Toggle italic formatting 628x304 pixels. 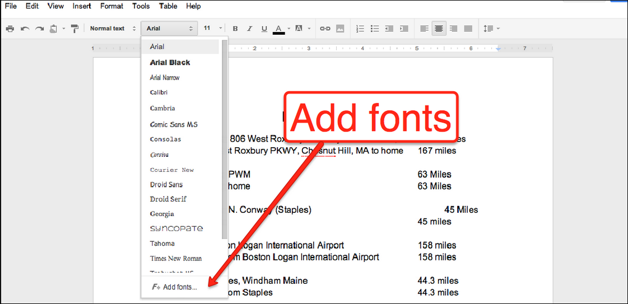tap(249, 29)
